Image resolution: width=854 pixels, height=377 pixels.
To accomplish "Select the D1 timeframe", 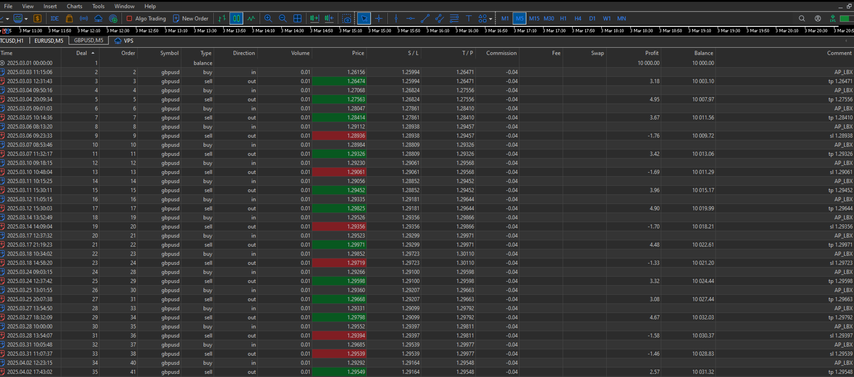I will pyautogui.click(x=592, y=19).
